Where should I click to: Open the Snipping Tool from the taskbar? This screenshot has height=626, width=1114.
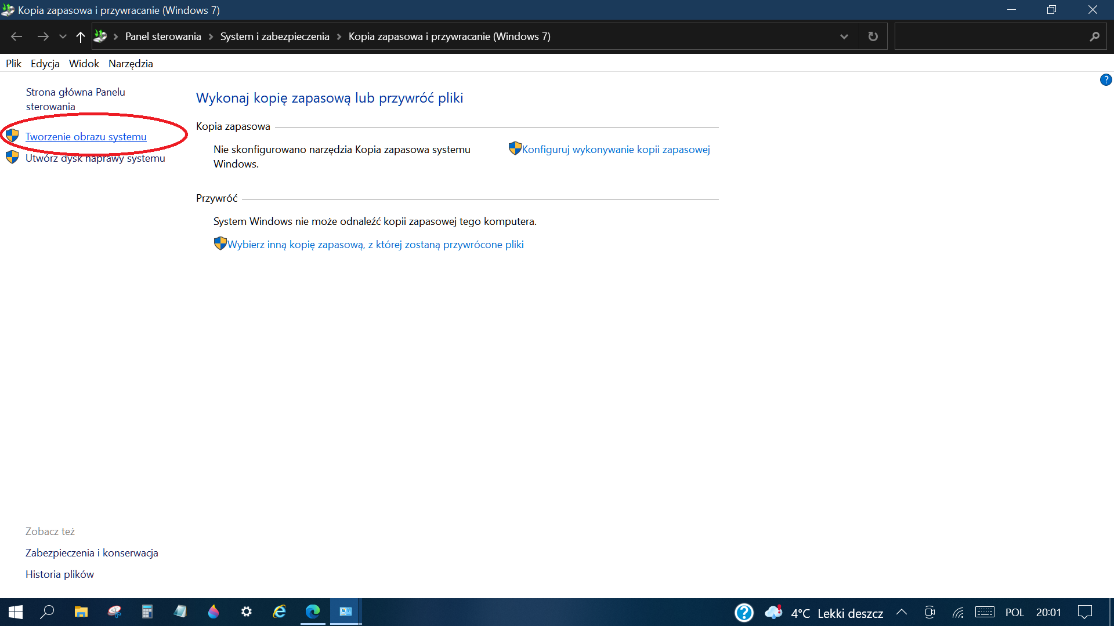coord(115,612)
